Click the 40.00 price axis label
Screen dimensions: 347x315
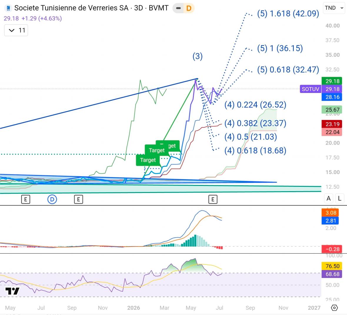(x=332, y=26)
